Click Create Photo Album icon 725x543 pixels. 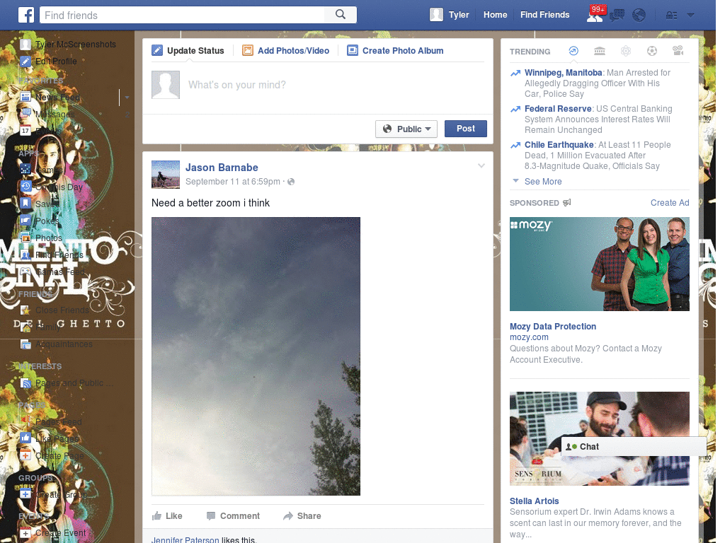[353, 50]
